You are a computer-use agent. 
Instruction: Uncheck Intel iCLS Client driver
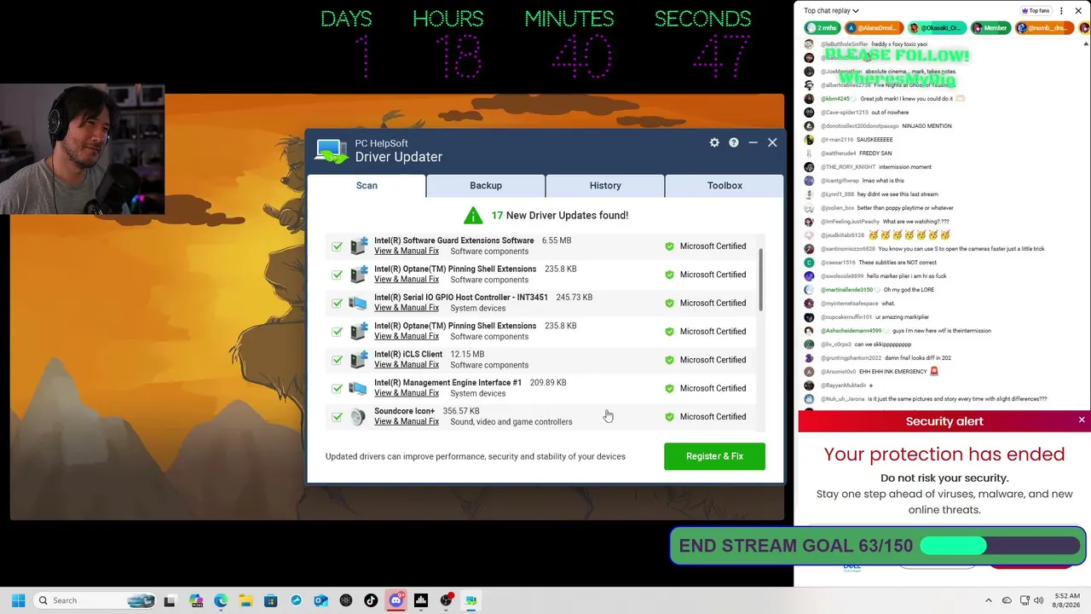coord(338,360)
